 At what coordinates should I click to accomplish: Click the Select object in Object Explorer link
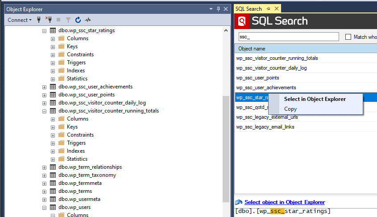click(x=285, y=202)
